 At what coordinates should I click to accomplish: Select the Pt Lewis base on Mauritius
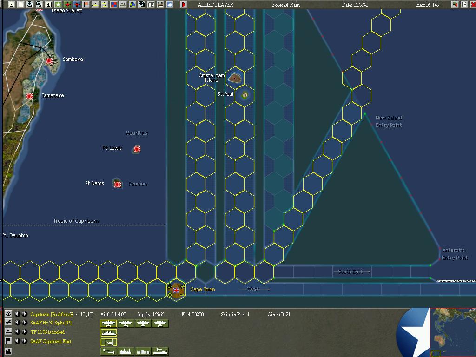point(137,149)
